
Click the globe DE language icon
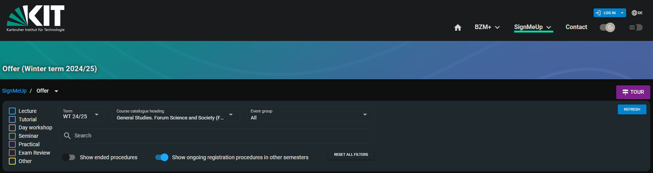coord(637,13)
